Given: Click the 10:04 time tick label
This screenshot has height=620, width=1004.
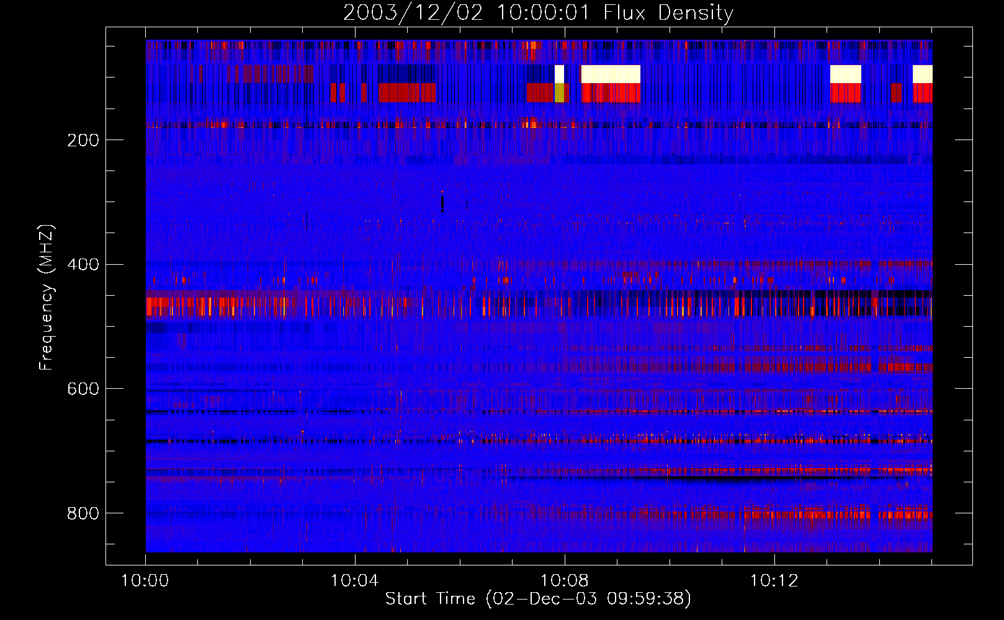Looking at the screenshot, I should click(354, 581).
